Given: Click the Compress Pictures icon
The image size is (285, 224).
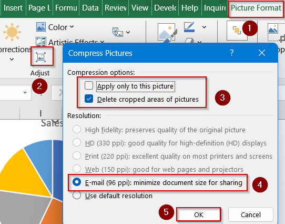Looking at the screenshot, I should click(41, 57).
